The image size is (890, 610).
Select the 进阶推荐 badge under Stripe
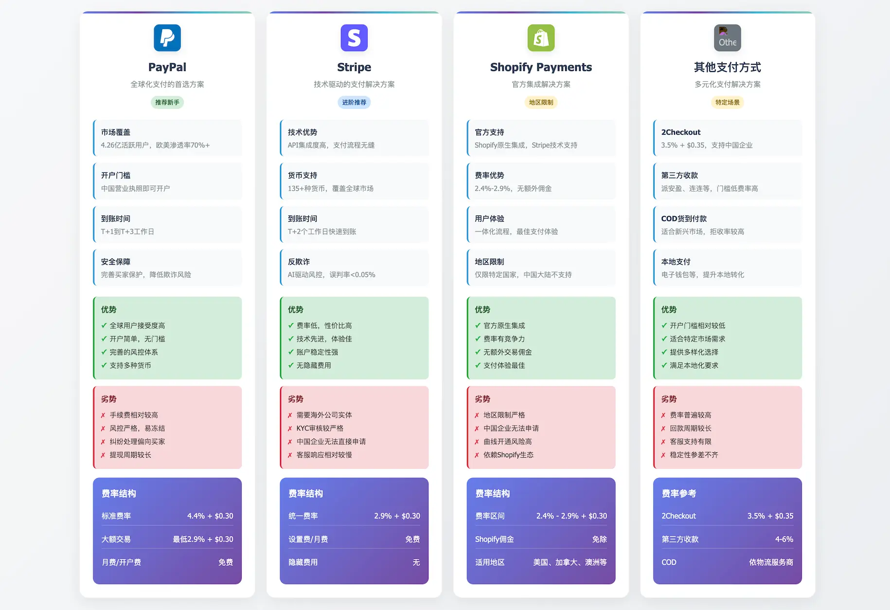(x=354, y=102)
